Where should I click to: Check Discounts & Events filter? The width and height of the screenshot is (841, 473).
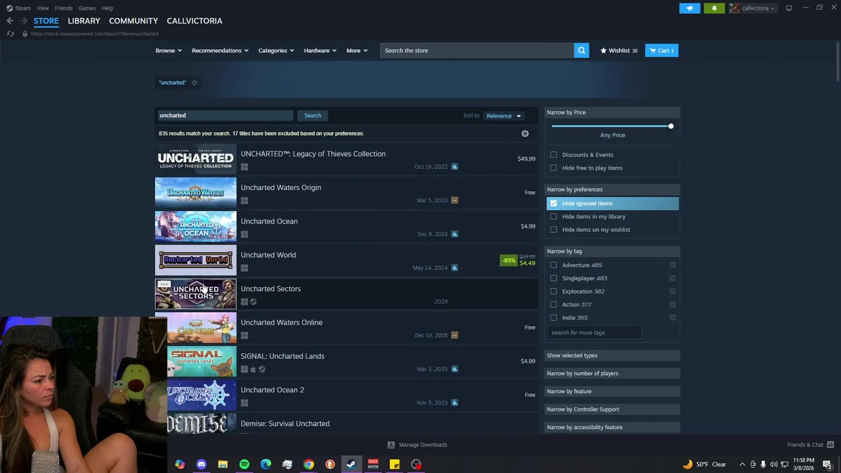coord(554,155)
